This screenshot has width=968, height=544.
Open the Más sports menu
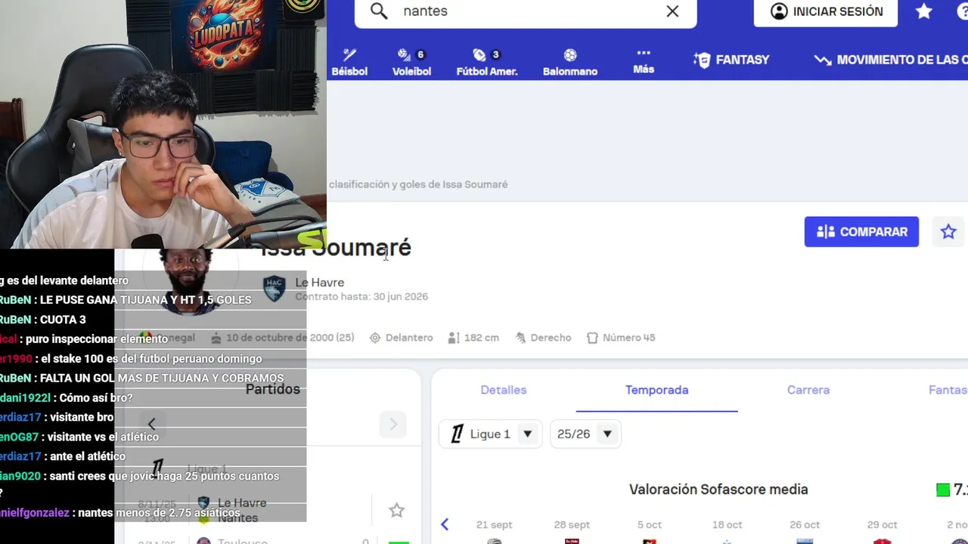tap(644, 62)
